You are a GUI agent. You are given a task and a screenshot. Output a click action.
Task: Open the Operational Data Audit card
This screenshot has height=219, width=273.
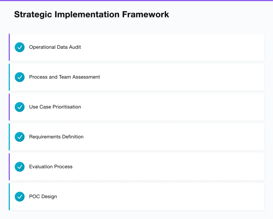136,47
